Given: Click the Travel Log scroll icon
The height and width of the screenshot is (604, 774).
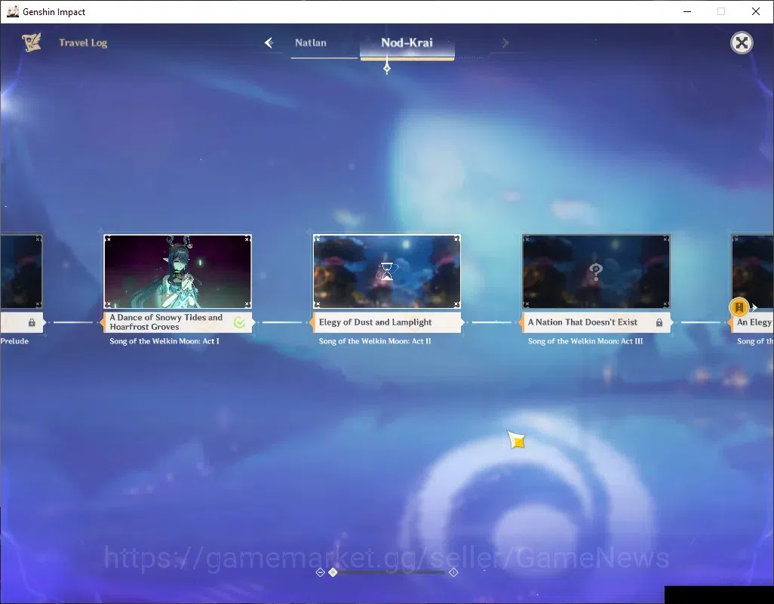Looking at the screenshot, I should pos(31,42).
